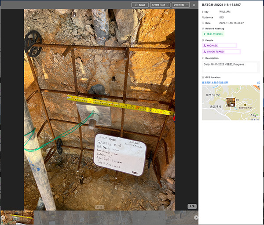Screen dimensions: 264x225
Task: Click the photo marker on the map
Action: [x=231, y=102]
